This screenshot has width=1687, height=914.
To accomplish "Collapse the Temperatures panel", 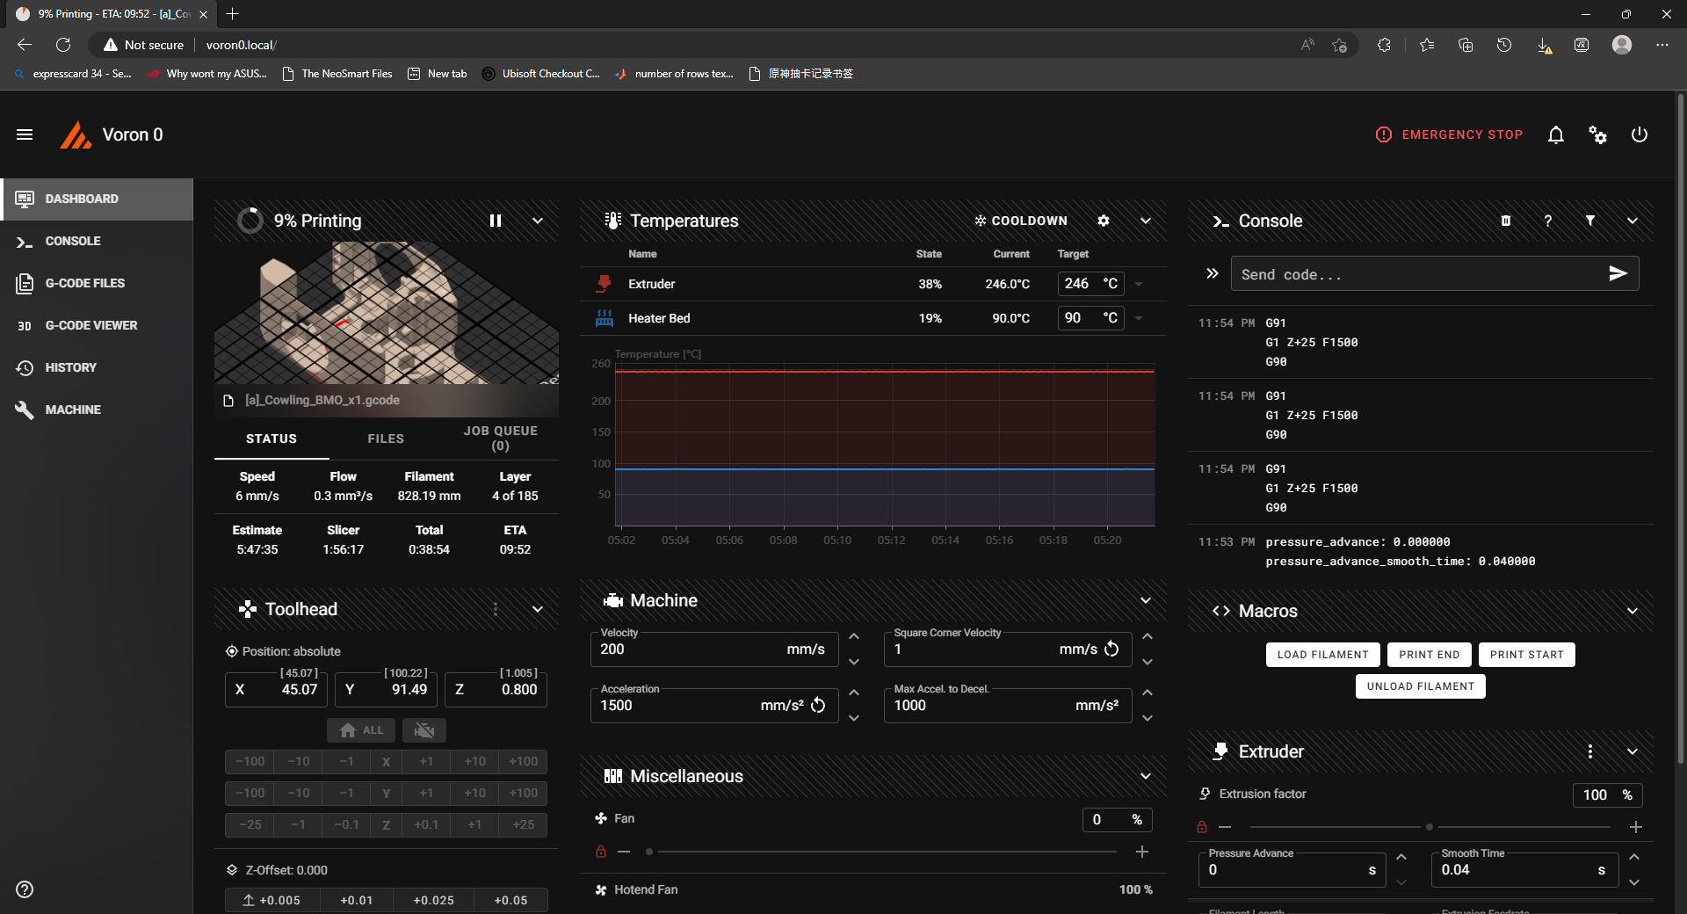I will [x=1146, y=221].
